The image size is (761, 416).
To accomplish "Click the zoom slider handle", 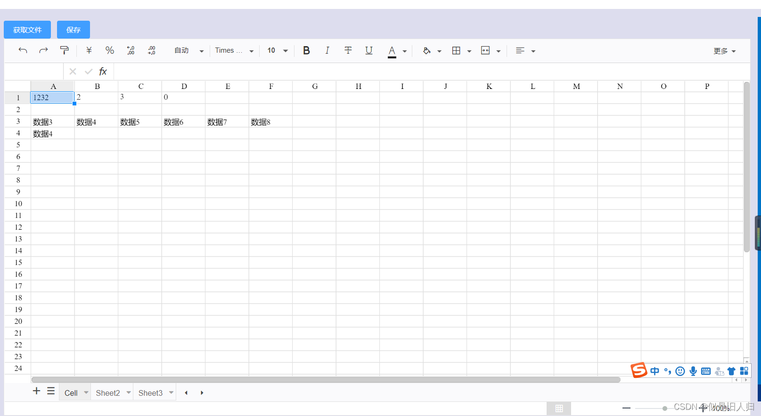I will click(664, 408).
